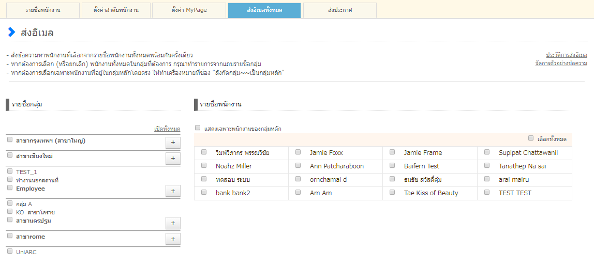This screenshot has height=266, width=594.
Task: Expand the Employee group plus button
Action: point(173,191)
